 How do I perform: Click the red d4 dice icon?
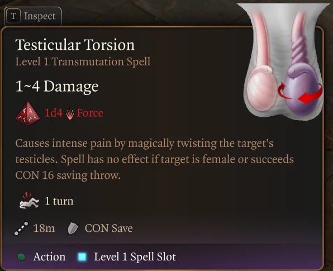click(x=27, y=113)
